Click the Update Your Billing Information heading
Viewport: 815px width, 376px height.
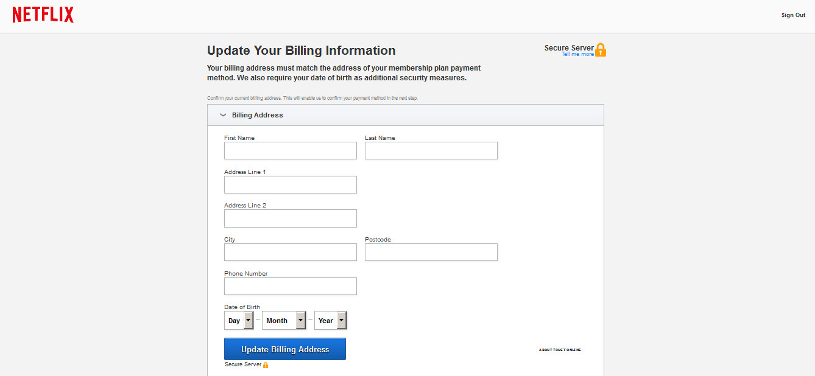point(302,50)
